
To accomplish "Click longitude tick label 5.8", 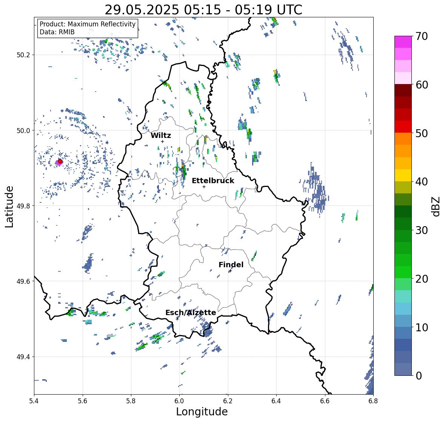I will click(x=131, y=401).
